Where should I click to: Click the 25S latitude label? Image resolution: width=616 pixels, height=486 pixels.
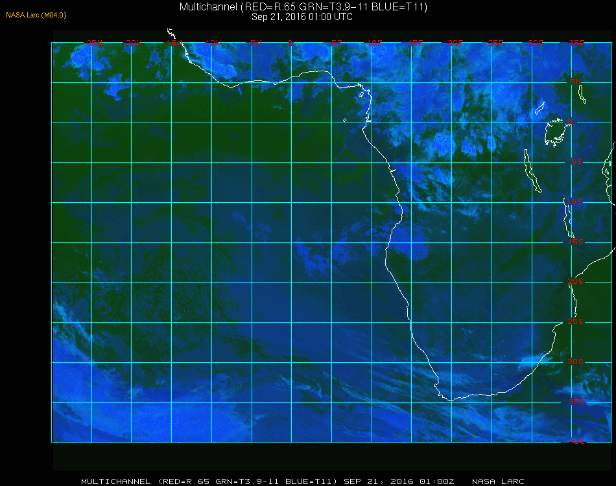576,321
